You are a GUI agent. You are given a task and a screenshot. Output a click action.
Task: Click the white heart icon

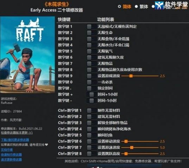point(46,145)
